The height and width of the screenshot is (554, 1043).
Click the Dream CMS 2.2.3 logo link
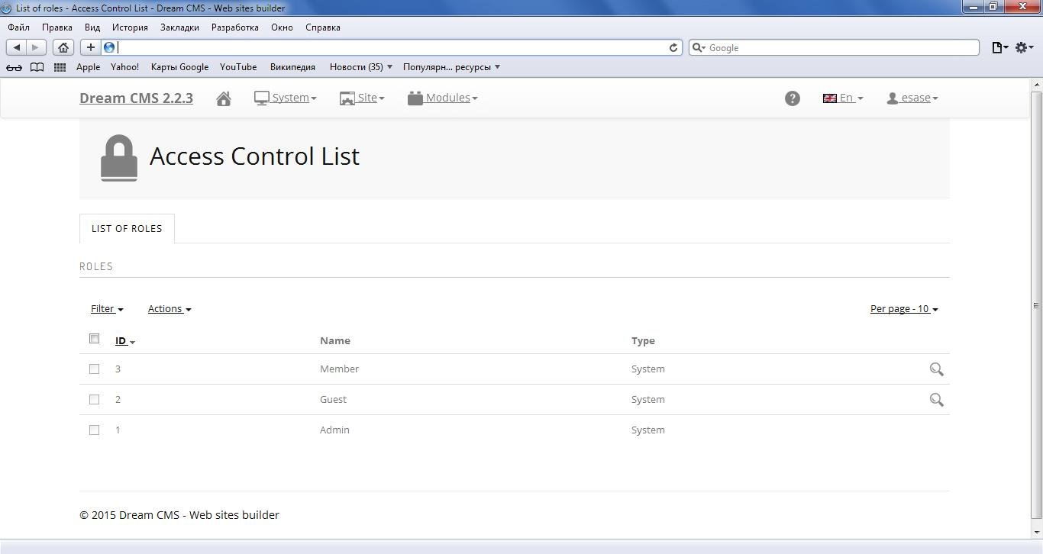(x=136, y=98)
